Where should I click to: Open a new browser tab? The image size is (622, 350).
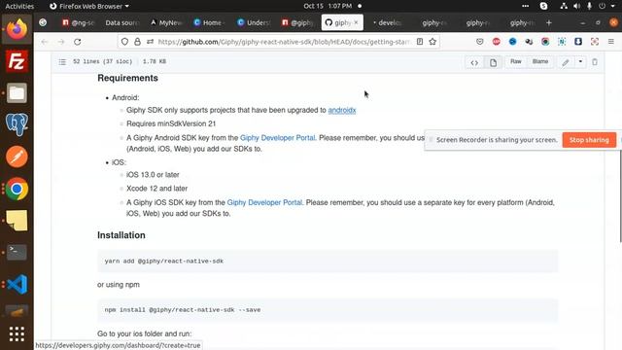(548, 23)
